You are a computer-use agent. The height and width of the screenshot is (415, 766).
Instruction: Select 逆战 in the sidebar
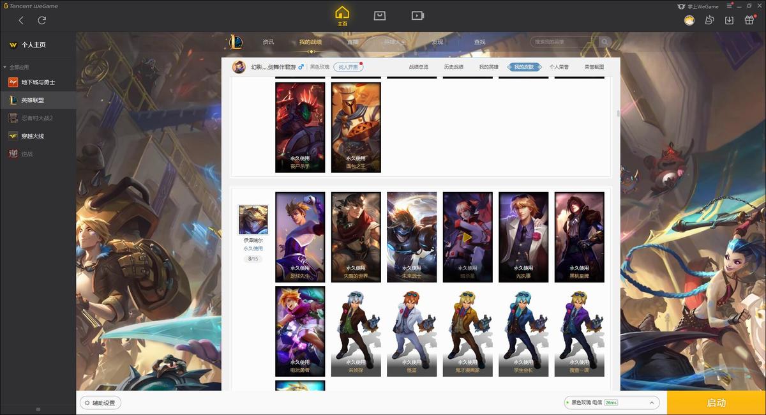click(x=38, y=154)
